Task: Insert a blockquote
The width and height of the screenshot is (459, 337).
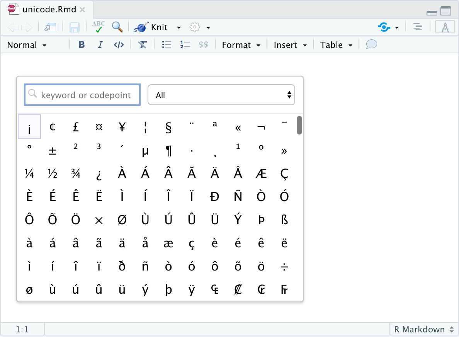Action: point(204,44)
